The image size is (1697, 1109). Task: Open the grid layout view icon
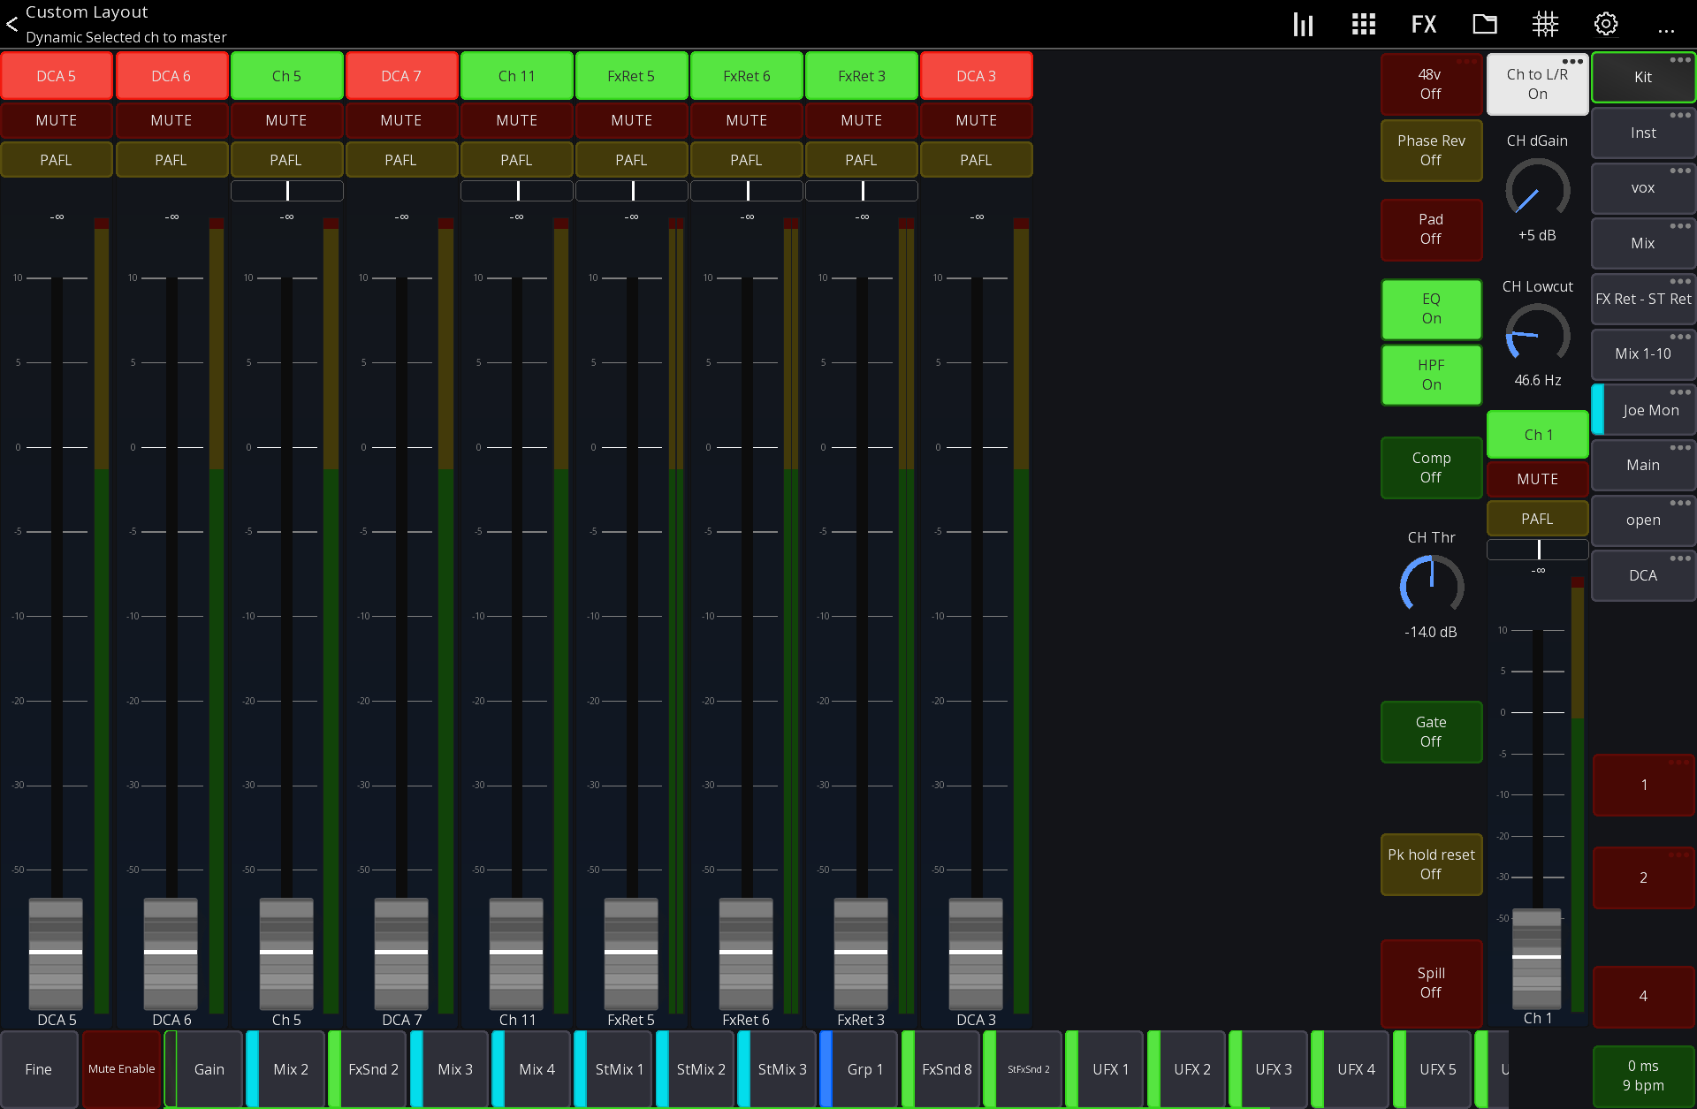[1364, 24]
